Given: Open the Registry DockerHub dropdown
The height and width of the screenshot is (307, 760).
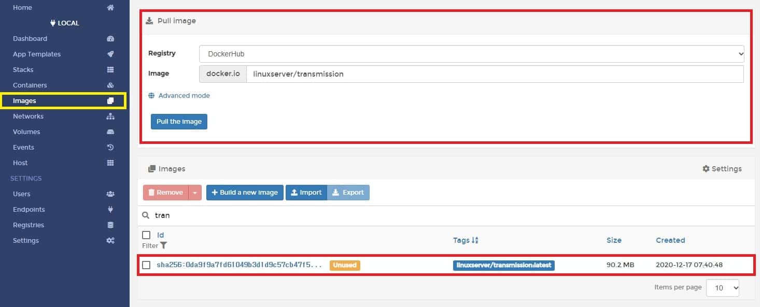Looking at the screenshot, I should [x=472, y=54].
